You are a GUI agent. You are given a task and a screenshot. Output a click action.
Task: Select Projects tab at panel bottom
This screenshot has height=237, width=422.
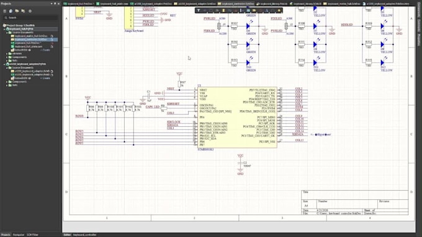click(x=6, y=235)
